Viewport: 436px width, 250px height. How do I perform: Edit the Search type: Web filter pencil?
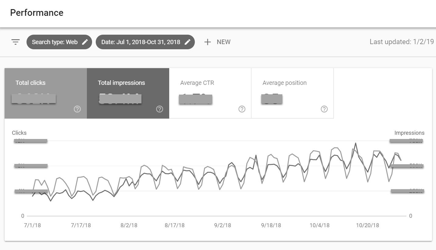85,42
